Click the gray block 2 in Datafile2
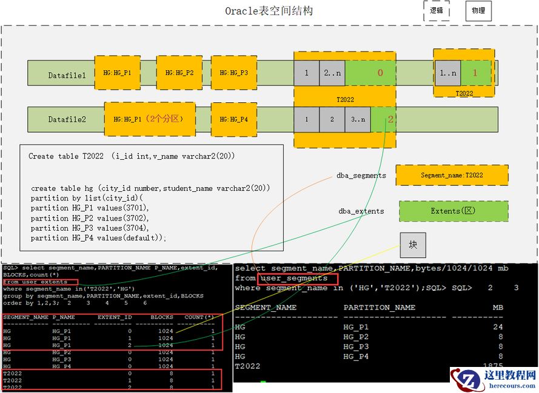Image resolution: width=539 pixels, height=393 pixels. click(332, 119)
